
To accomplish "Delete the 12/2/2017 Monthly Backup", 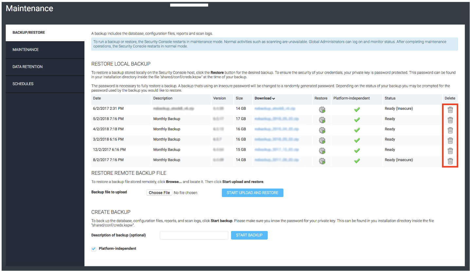I will click(450, 151).
